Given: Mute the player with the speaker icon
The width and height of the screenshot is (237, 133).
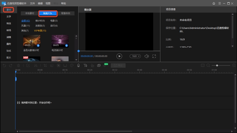Looking at the screenshot, I should (x=147, y=56).
